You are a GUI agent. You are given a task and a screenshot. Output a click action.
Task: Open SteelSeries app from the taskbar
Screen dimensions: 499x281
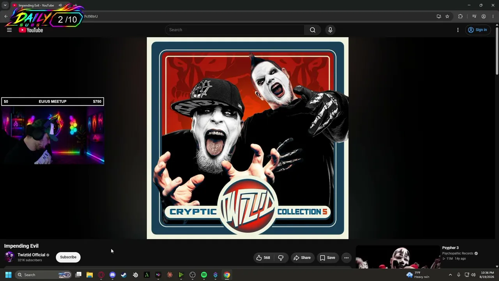click(135, 275)
